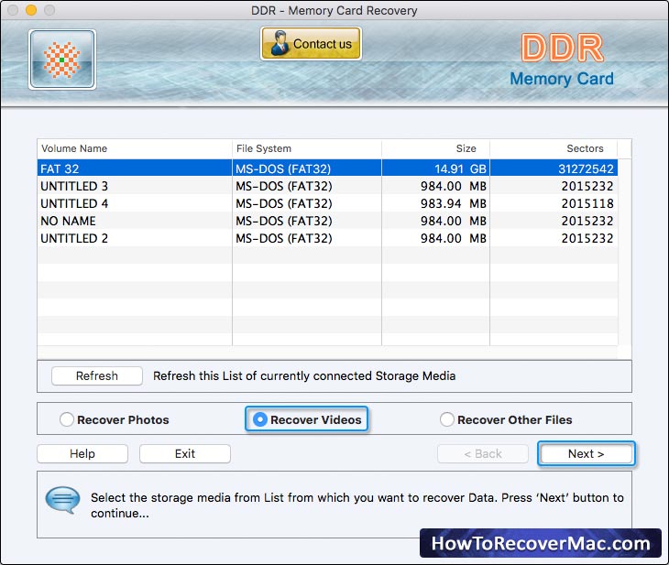This screenshot has width=669, height=565.
Task: Click the Next > button
Action: (587, 453)
